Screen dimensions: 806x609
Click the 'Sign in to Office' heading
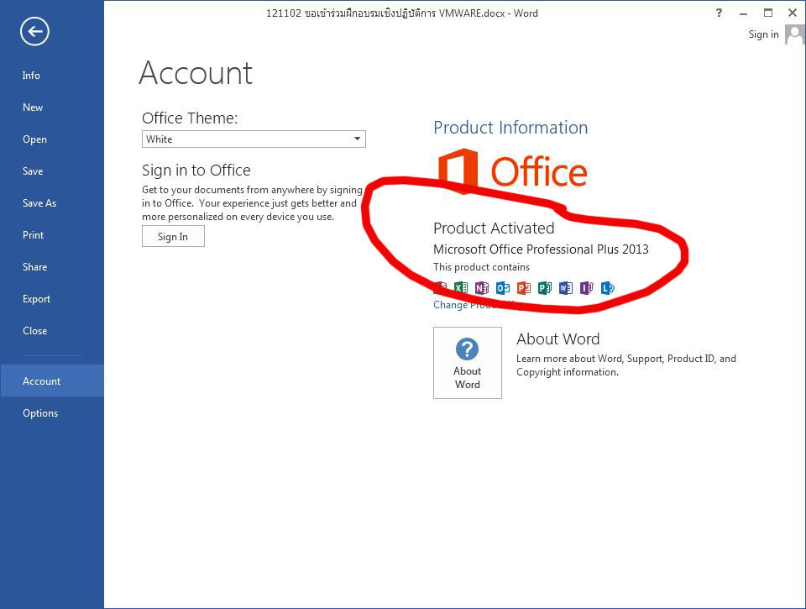[x=196, y=171]
